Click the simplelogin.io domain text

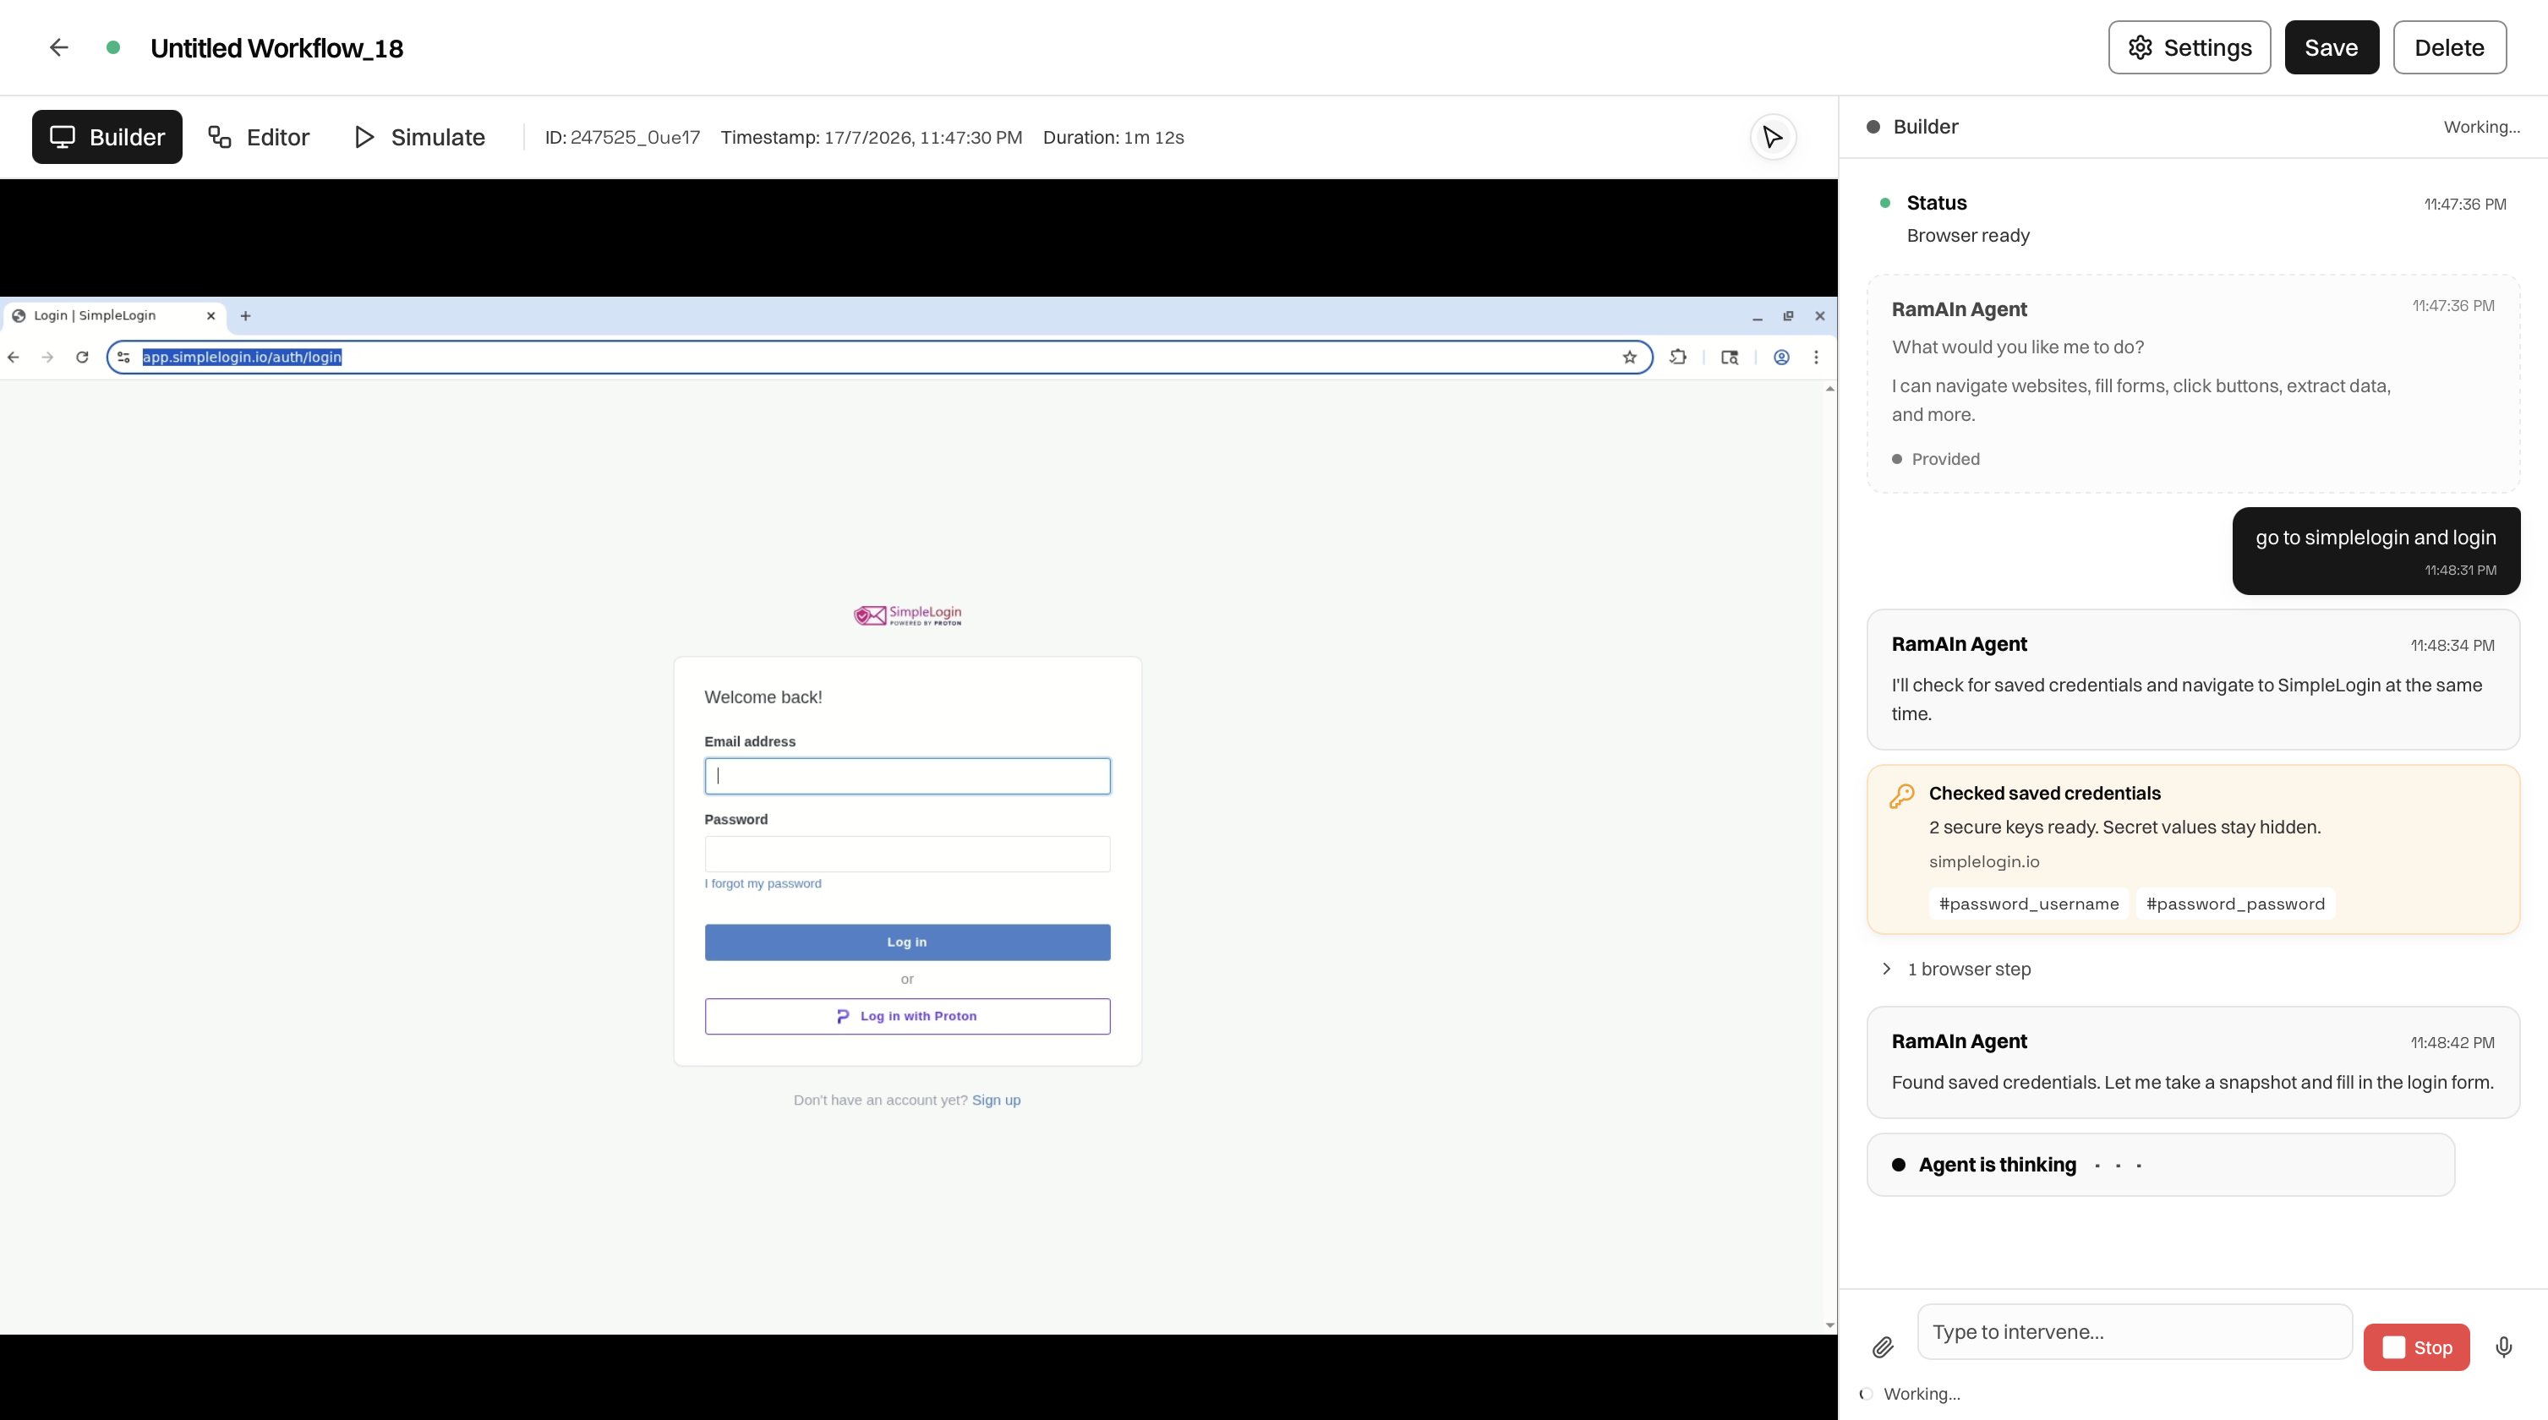click(1983, 861)
